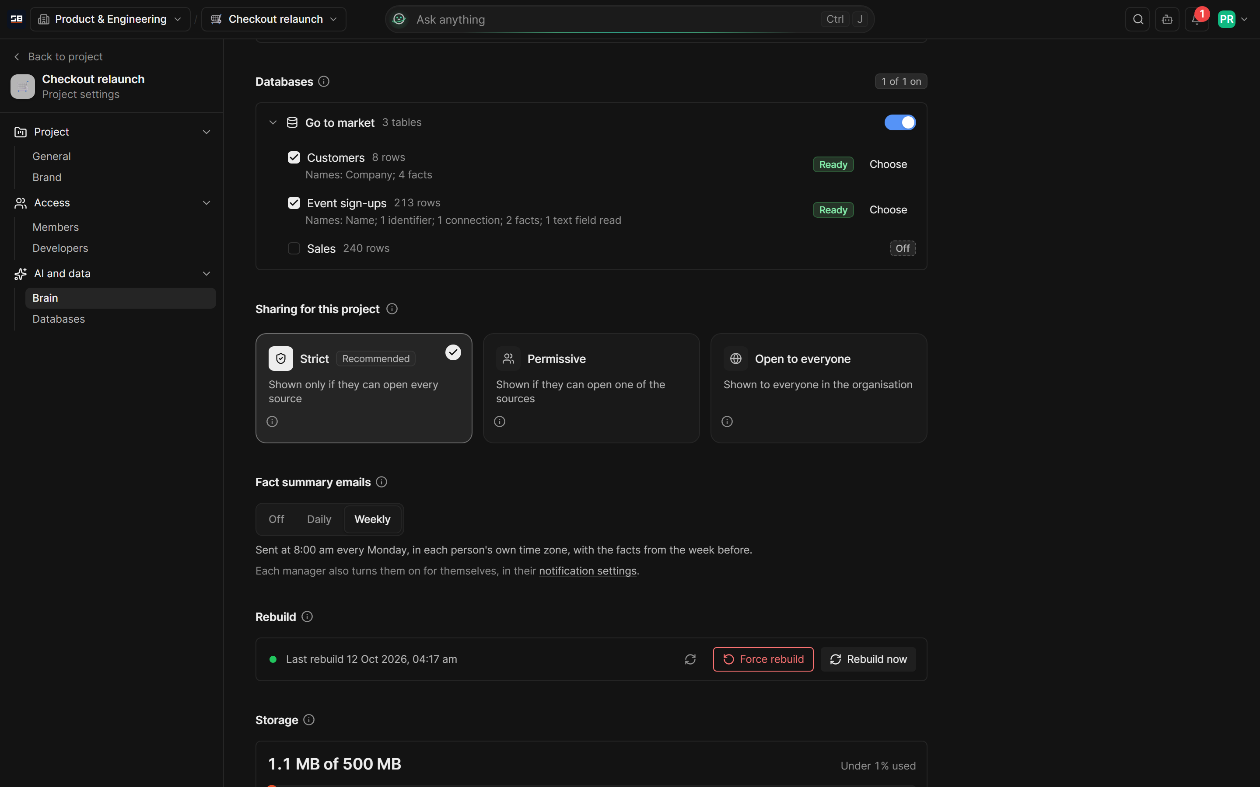
Task: Select the Permissive sharing option
Action: tap(591, 388)
